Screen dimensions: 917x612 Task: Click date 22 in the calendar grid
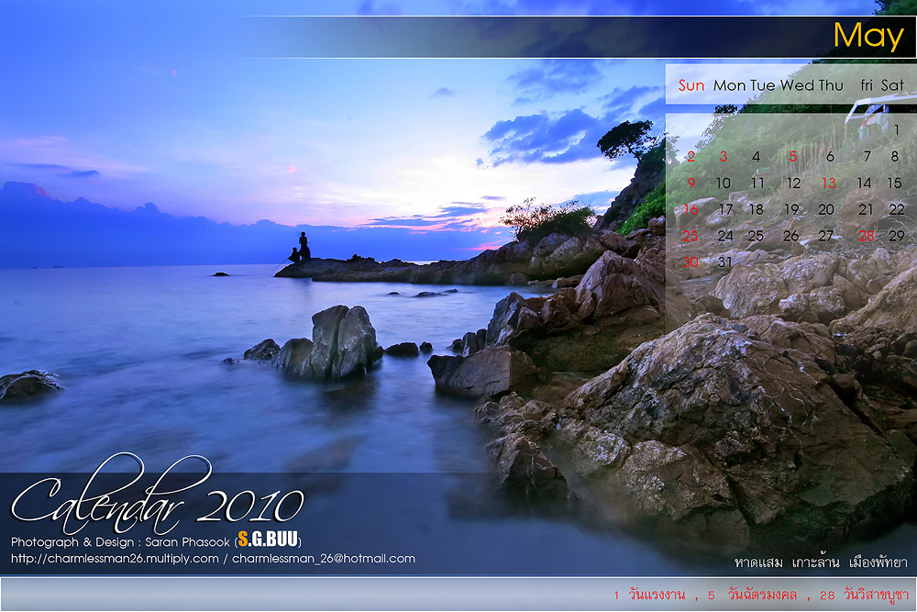pyautogui.click(x=897, y=209)
